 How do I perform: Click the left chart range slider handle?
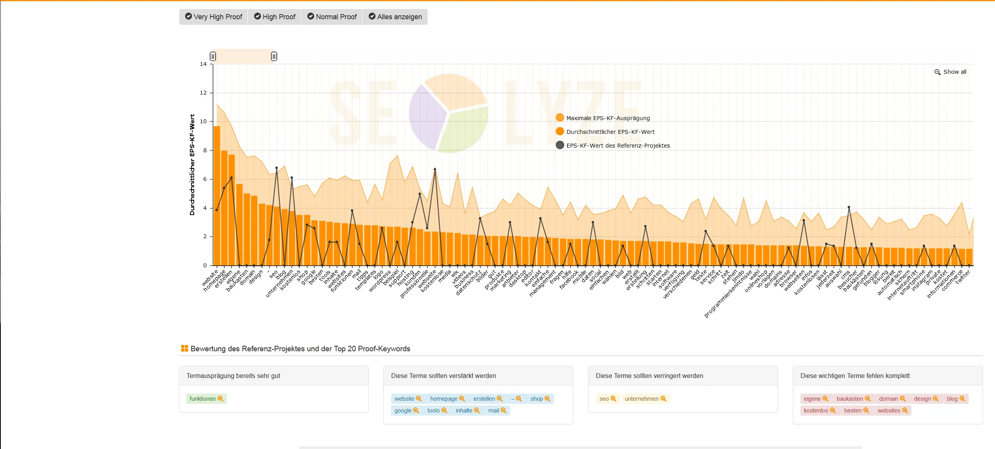(x=213, y=57)
